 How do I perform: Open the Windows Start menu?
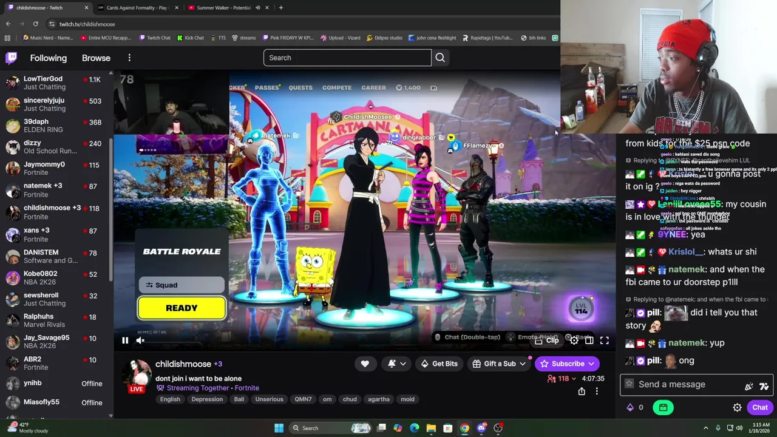[279, 428]
